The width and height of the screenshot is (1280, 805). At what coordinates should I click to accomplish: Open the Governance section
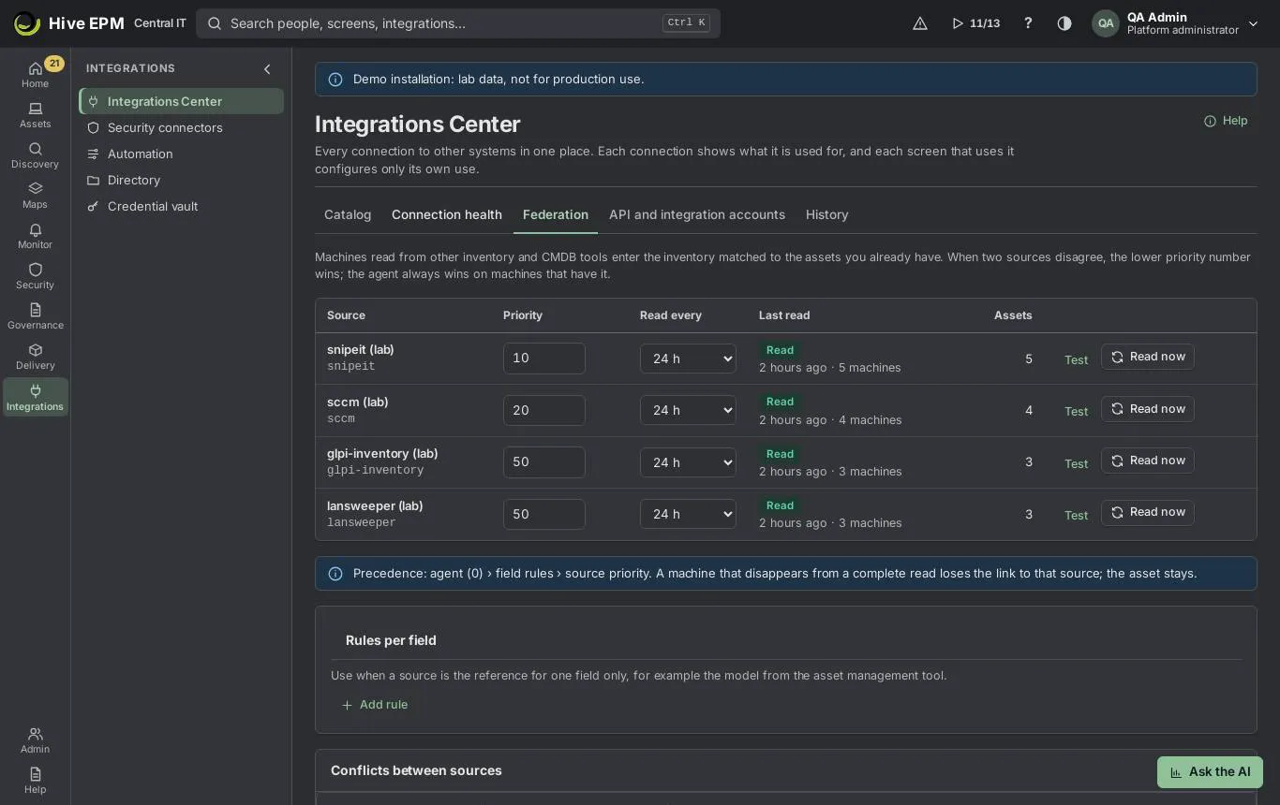[x=35, y=316]
